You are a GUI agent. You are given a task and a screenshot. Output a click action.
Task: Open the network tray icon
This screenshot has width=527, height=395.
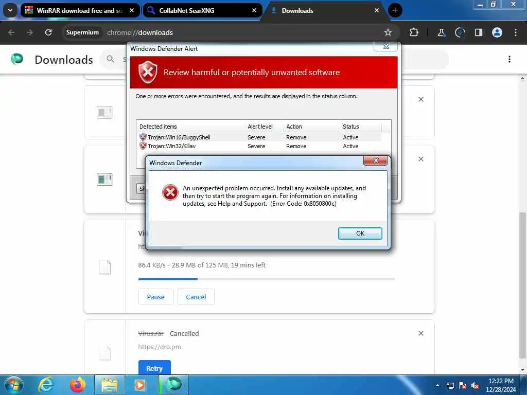click(x=450, y=385)
